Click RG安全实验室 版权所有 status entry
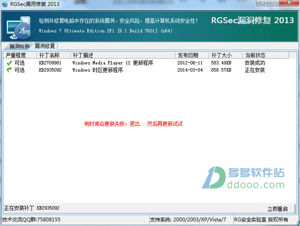300x226 pixels. pos(261,219)
